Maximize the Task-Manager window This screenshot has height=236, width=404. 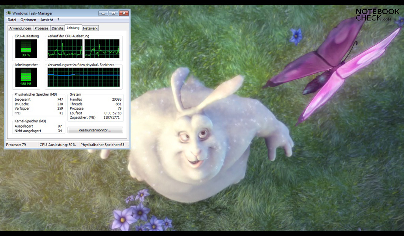[x=113, y=13]
